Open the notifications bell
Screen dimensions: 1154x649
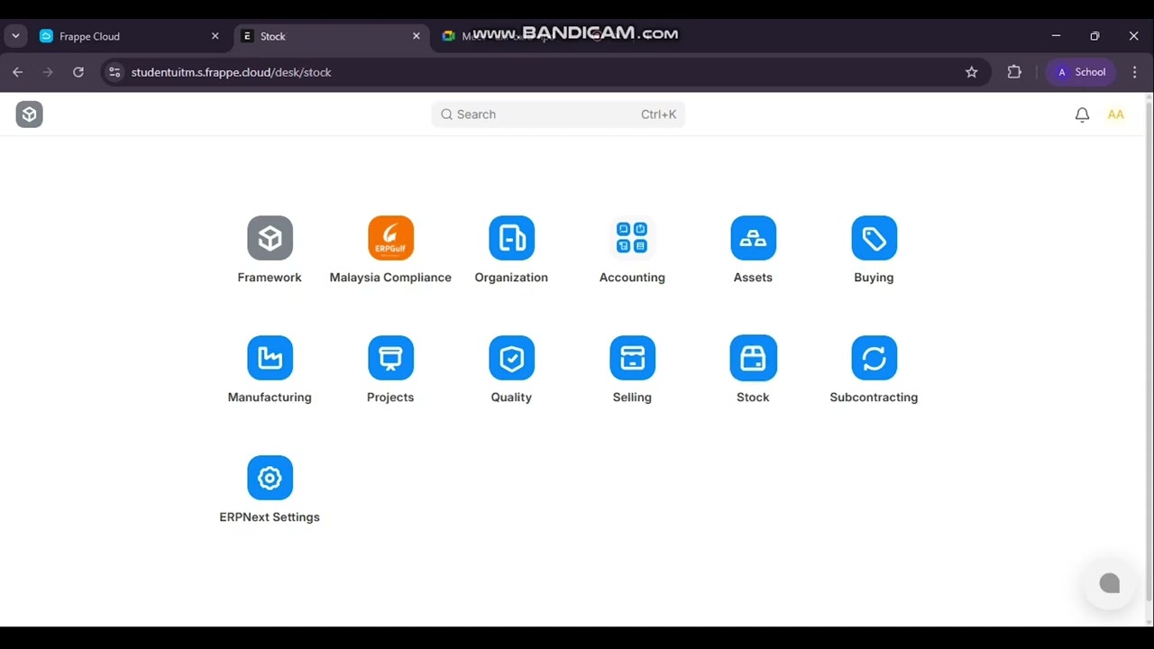coord(1082,114)
